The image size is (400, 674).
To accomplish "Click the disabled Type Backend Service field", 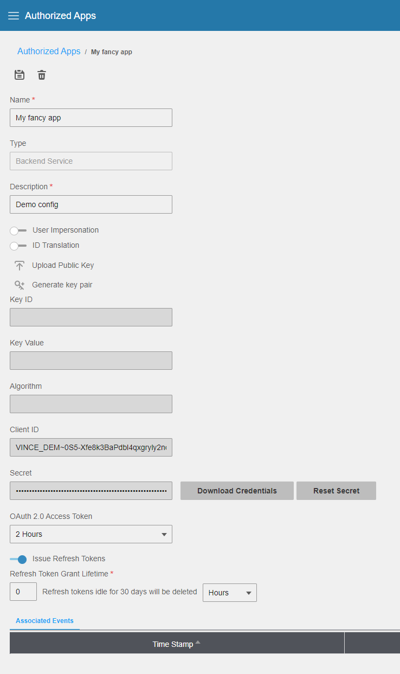I will (91, 161).
